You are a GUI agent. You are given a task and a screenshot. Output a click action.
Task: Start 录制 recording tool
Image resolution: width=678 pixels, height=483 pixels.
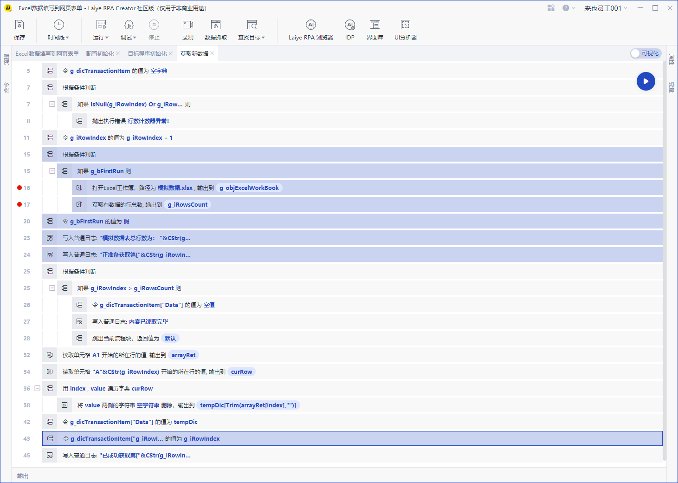pyautogui.click(x=188, y=30)
